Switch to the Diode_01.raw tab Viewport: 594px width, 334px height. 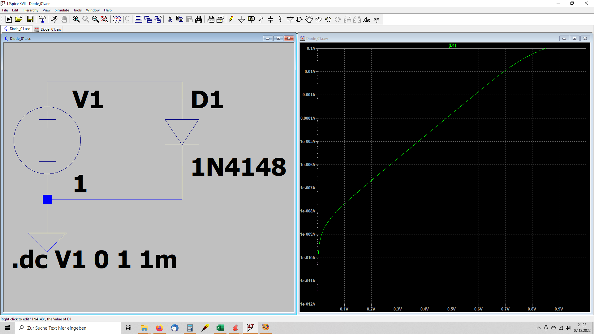point(48,29)
